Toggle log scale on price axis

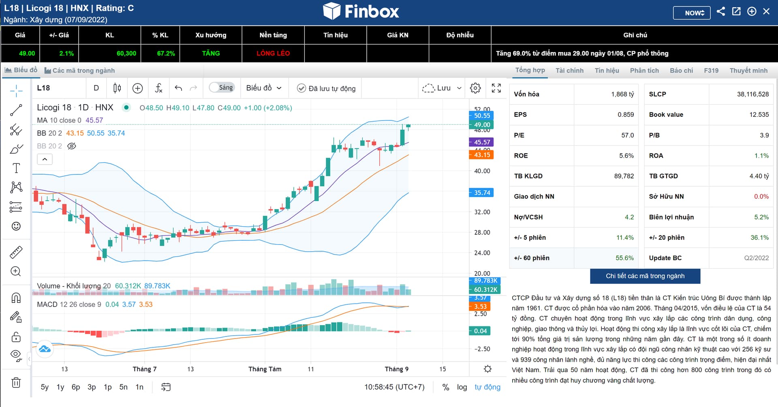[462, 387]
